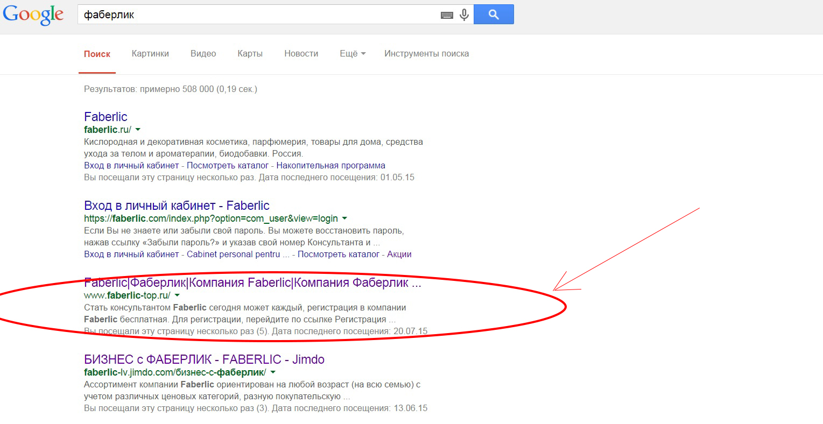Click the visit note dated 01.05.15
Image resolution: width=823 pixels, height=424 pixels.
[x=249, y=178]
